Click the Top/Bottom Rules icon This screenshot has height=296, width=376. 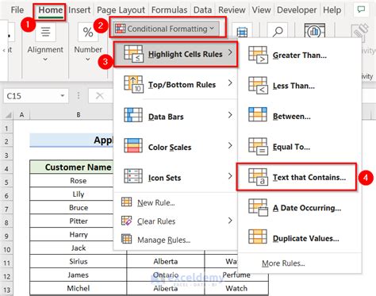[133, 84]
